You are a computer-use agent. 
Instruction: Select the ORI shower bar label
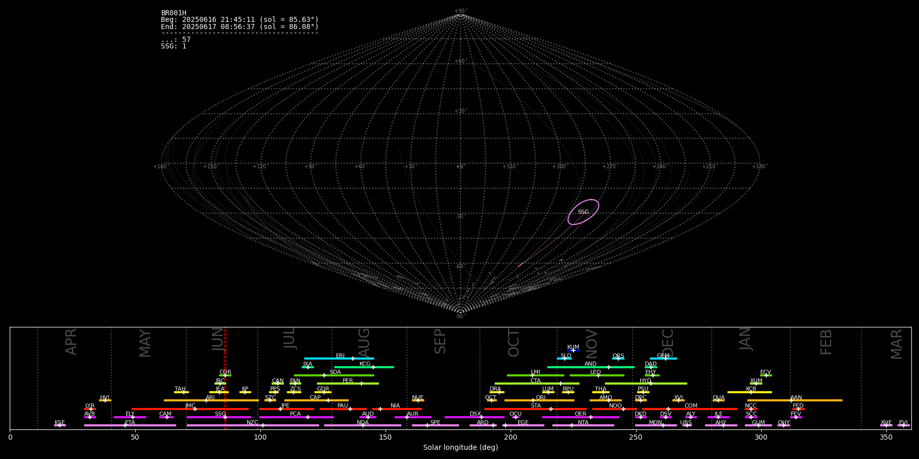coord(541,398)
